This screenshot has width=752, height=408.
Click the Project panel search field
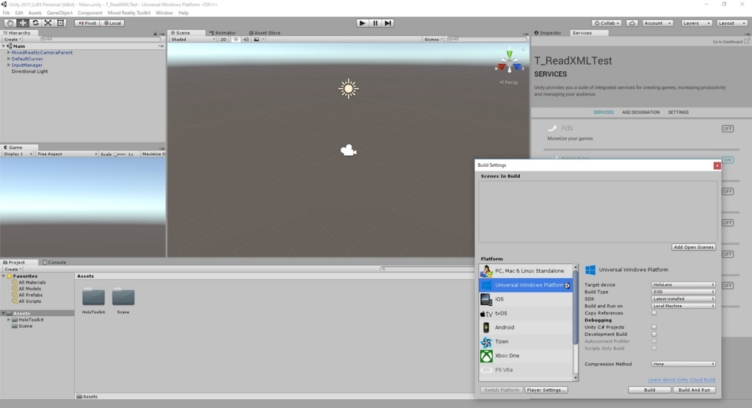tap(427, 269)
